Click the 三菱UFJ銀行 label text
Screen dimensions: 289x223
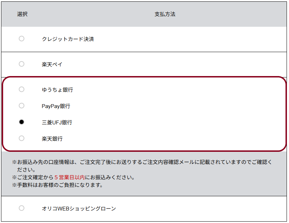[x=57, y=123]
